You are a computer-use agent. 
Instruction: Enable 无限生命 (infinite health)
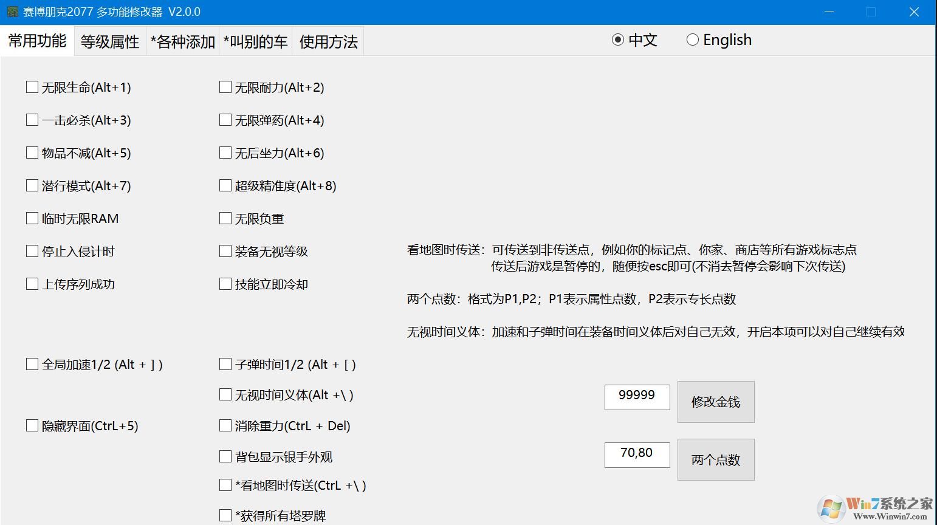(32, 87)
